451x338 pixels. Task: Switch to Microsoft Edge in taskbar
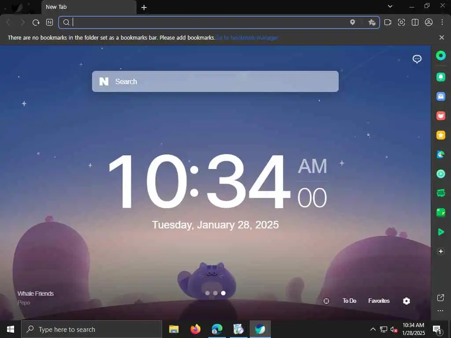coord(217,329)
